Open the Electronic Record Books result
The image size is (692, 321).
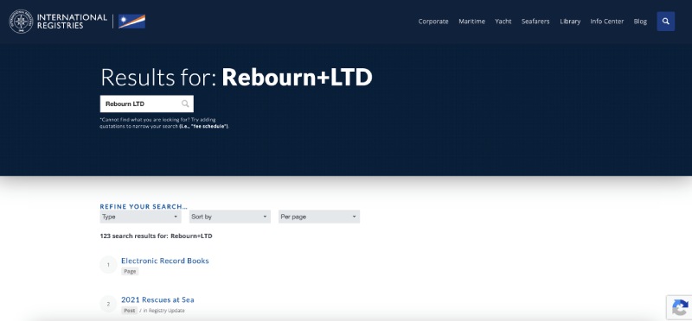(x=164, y=261)
